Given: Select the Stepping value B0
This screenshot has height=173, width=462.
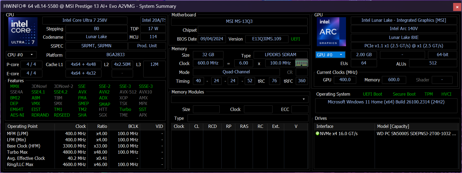Looking at the screenshot, I should tap(96, 29).
